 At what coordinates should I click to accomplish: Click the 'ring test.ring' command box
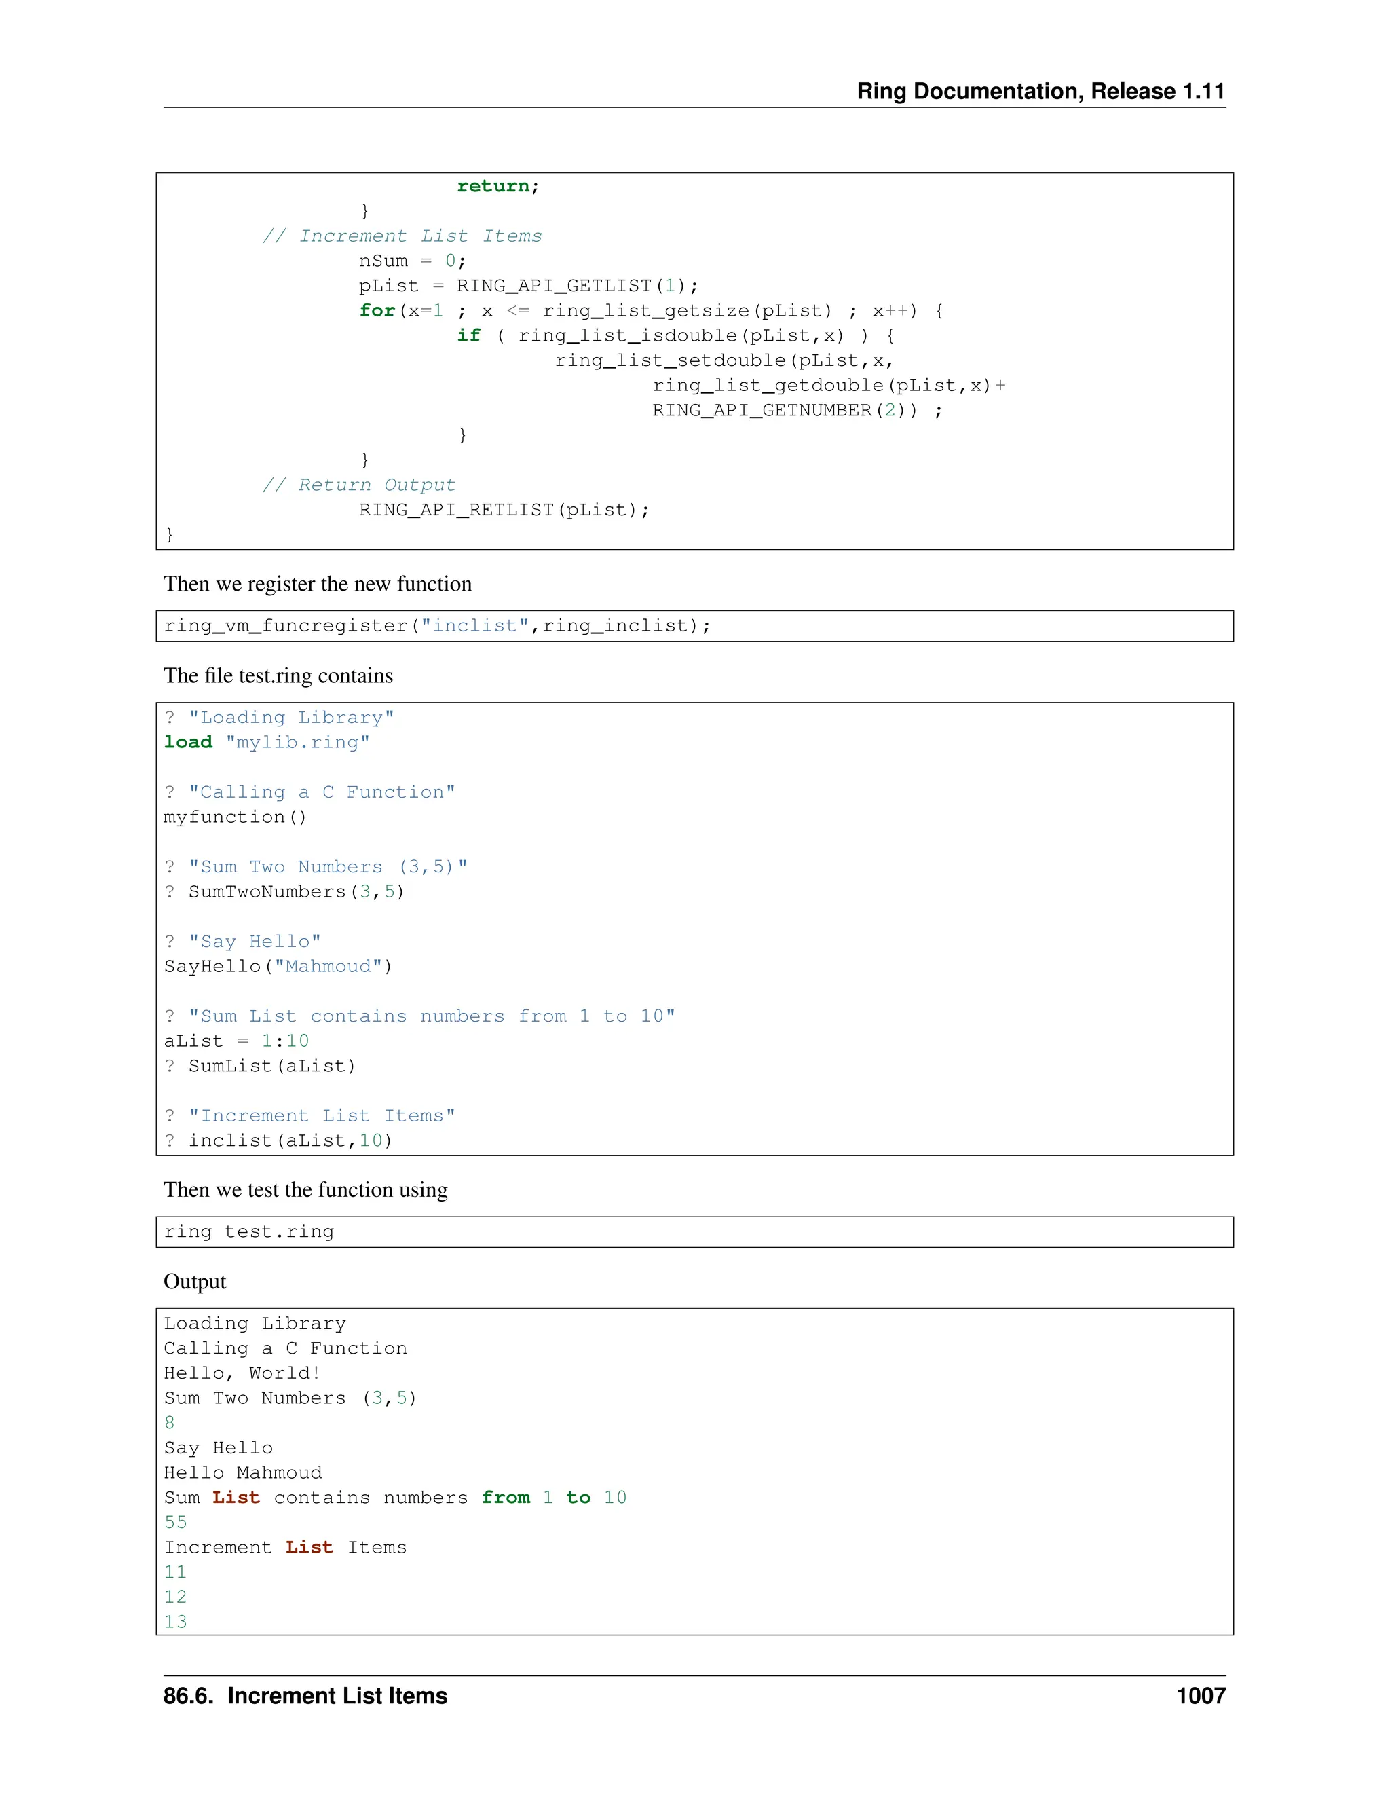tap(248, 1232)
